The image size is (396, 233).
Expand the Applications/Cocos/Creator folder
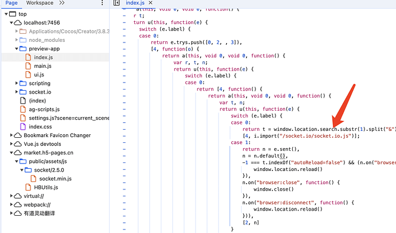17,32
